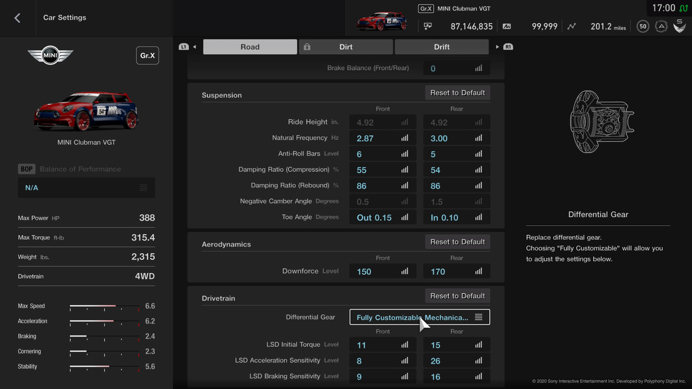692x389 pixels.
Task: Click the car thumbnail in top bar
Action: tap(382, 20)
